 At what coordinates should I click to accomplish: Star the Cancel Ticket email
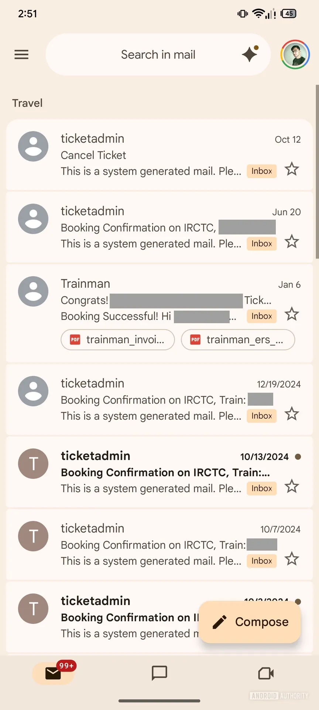pyautogui.click(x=292, y=169)
